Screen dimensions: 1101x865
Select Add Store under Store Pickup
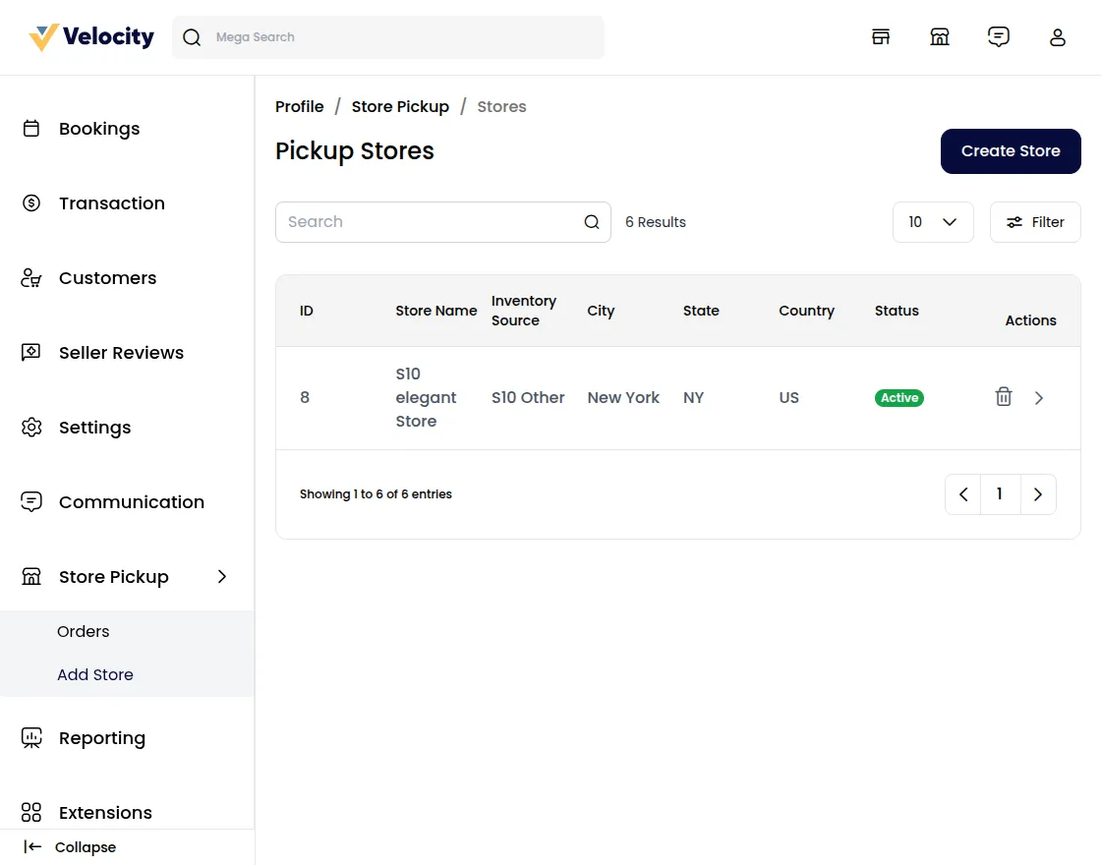[94, 674]
